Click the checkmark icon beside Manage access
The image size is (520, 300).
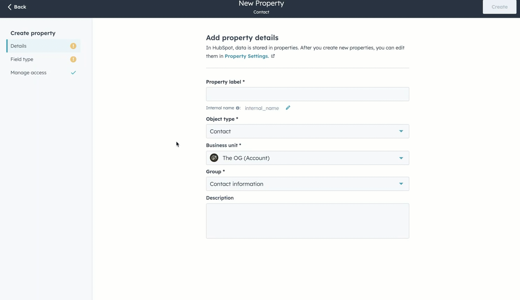[x=74, y=73]
